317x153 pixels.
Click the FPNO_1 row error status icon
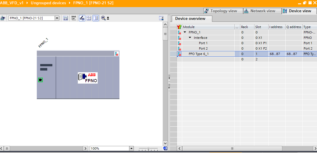pos(179,32)
